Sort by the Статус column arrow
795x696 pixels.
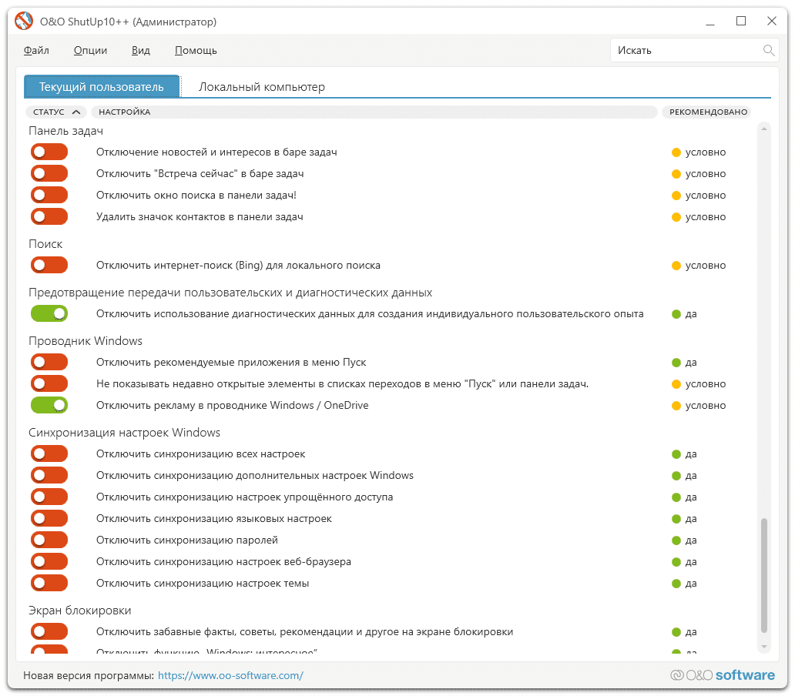pos(75,112)
